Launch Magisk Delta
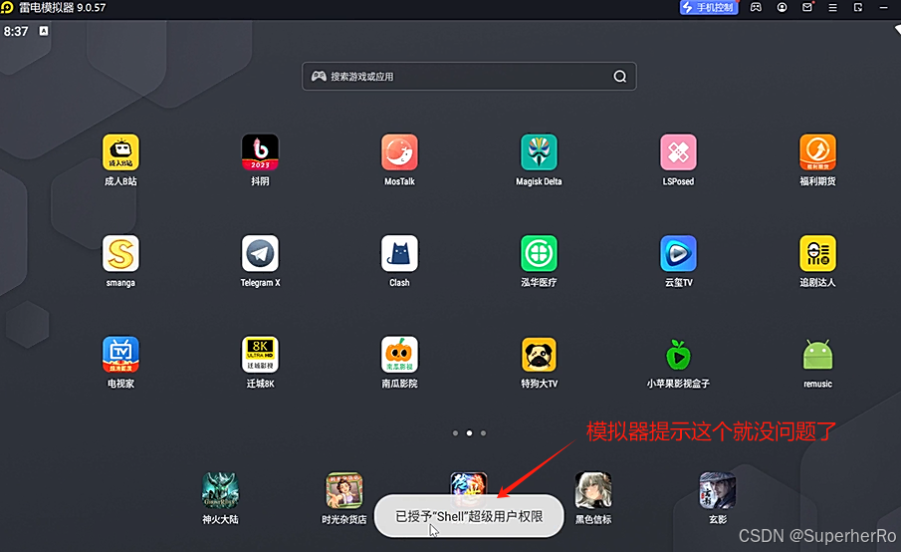Screen dimensions: 901x552 pyautogui.click(x=539, y=152)
